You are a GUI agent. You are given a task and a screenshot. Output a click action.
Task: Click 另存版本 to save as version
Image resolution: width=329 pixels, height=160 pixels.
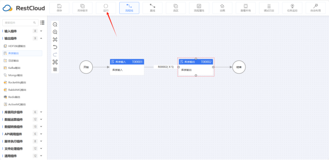pyautogui.click(x=83, y=8)
